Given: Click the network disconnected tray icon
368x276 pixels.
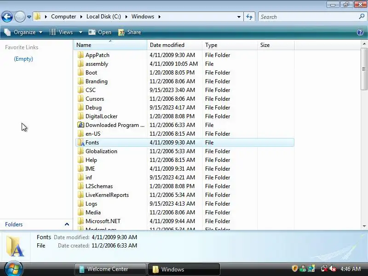Looking at the screenshot, I should pos(324,268).
